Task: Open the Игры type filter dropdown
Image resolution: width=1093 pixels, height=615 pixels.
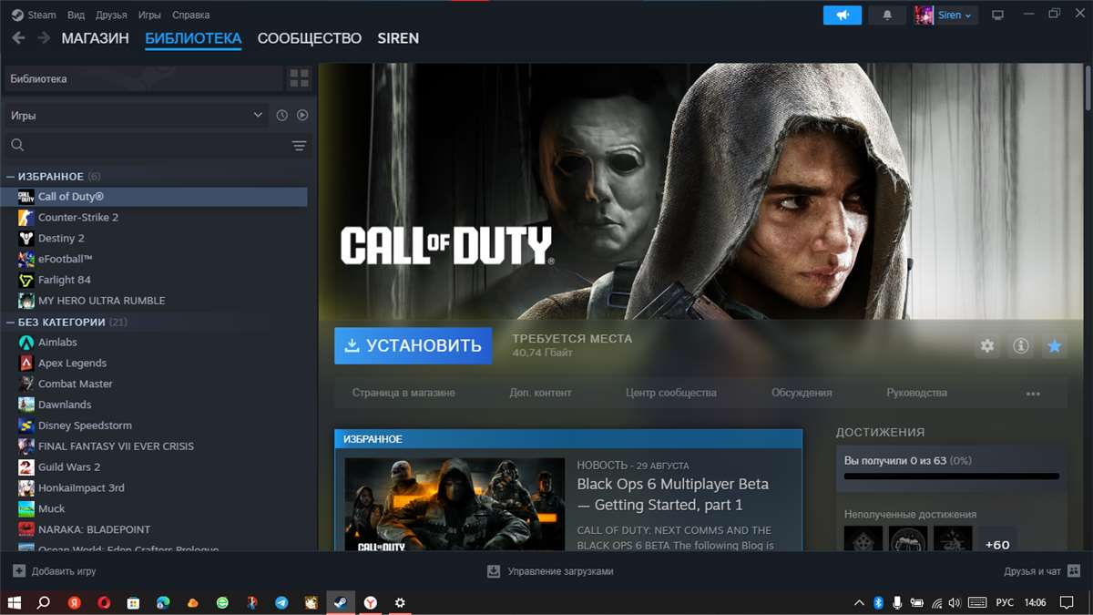Action: (137, 115)
